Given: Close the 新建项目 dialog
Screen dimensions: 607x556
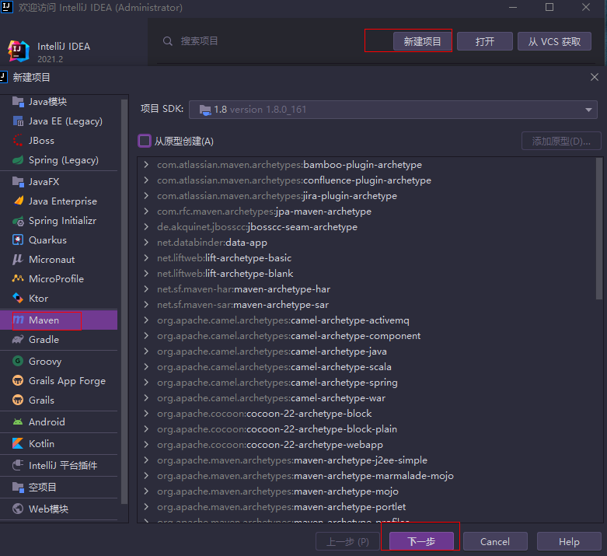Looking at the screenshot, I should tap(595, 77).
